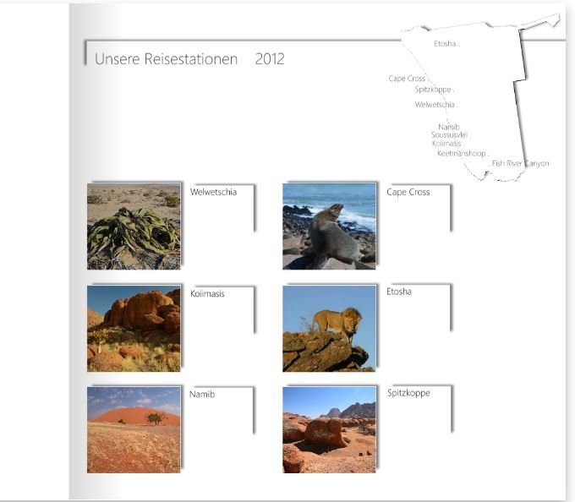The width and height of the screenshot is (575, 502).
Task: Open the Welwetschia plant photo
Action: [x=134, y=226]
